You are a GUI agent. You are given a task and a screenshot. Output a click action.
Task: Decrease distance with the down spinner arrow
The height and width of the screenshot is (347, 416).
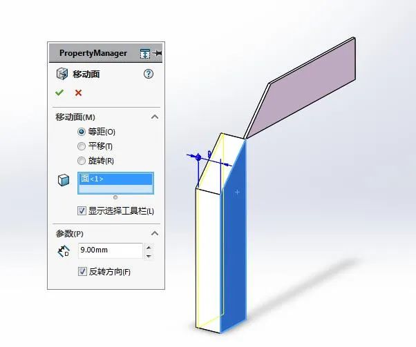pyautogui.click(x=149, y=256)
